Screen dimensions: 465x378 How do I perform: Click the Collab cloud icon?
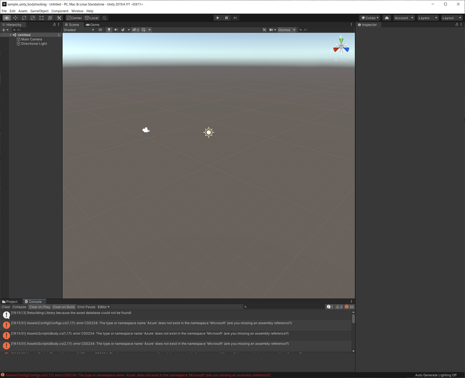tap(386, 18)
